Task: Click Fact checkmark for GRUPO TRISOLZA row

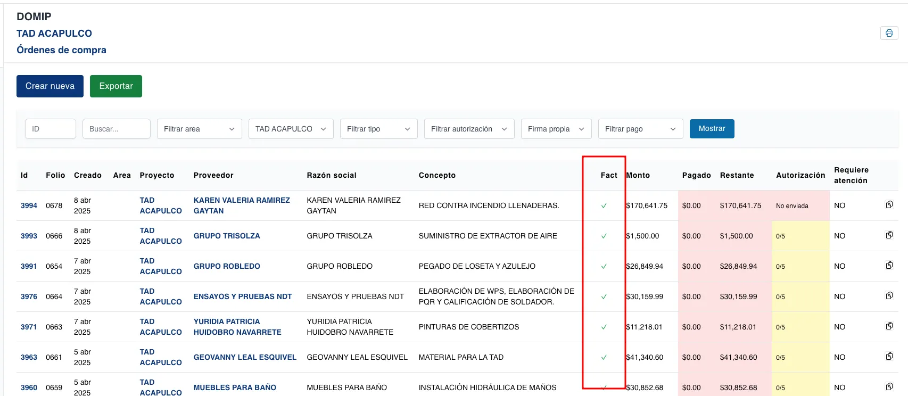Action: (604, 236)
